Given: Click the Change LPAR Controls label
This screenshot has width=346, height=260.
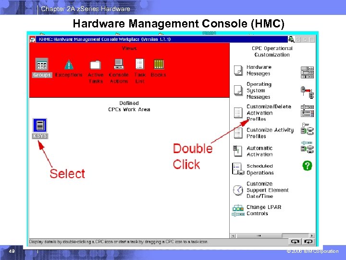Looking at the screenshot, I should [x=264, y=210].
